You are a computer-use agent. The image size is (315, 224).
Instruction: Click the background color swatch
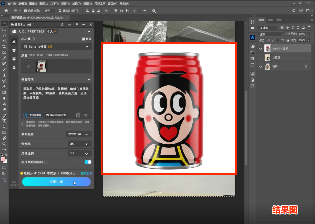(6, 162)
